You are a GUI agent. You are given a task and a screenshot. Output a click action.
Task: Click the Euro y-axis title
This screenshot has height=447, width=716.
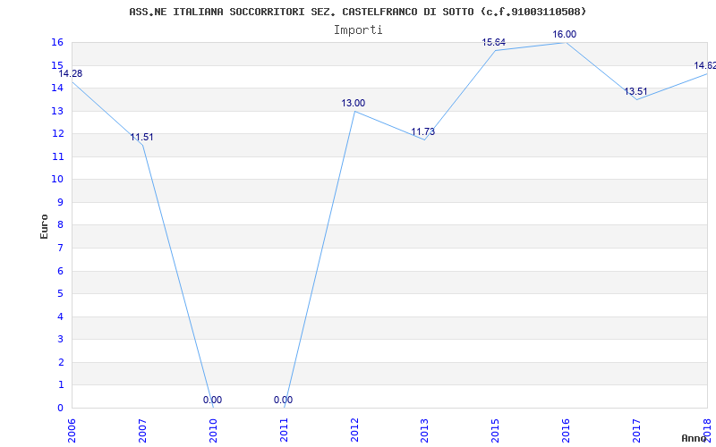pyautogui.click(x=44, y=227)
